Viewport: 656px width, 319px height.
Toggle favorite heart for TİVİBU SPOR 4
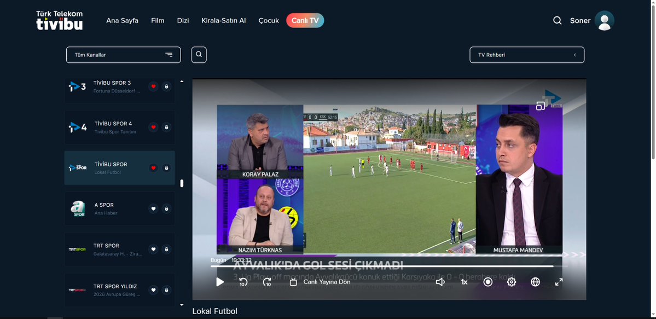click(x=153, y=127)
